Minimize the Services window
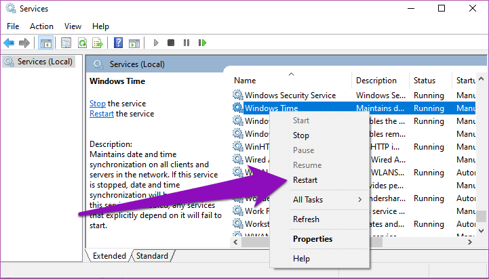Viewport: 489px width, 279px height. point(411,8)
